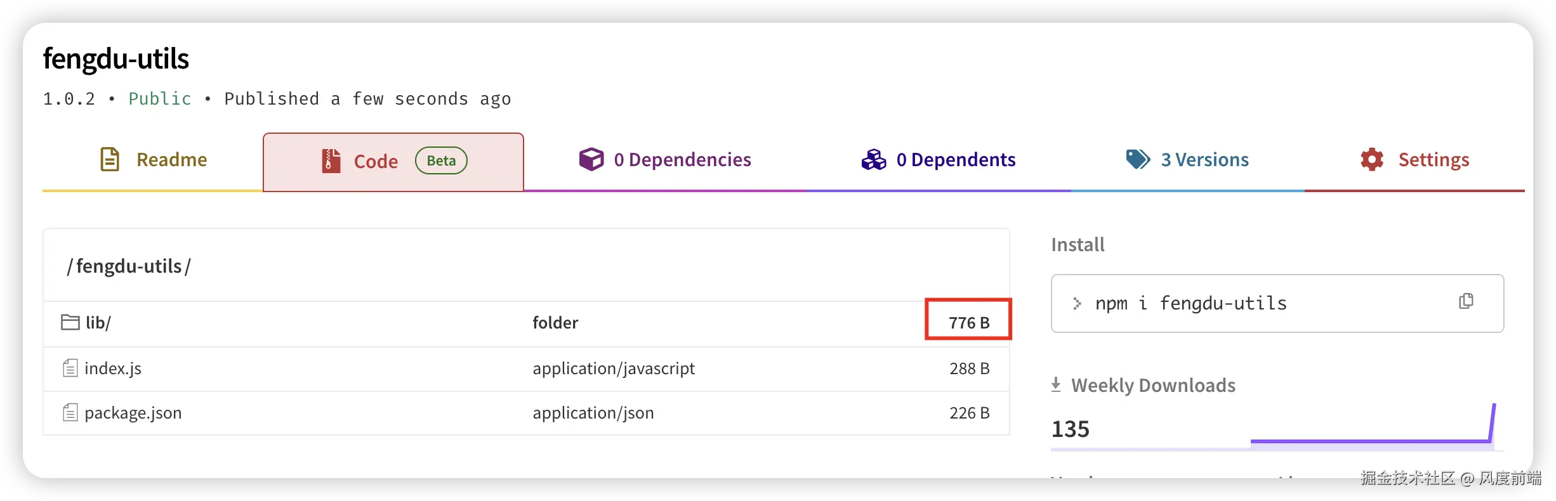Open the index.js file
1556x501 pixels.
(x=113, y=368)
